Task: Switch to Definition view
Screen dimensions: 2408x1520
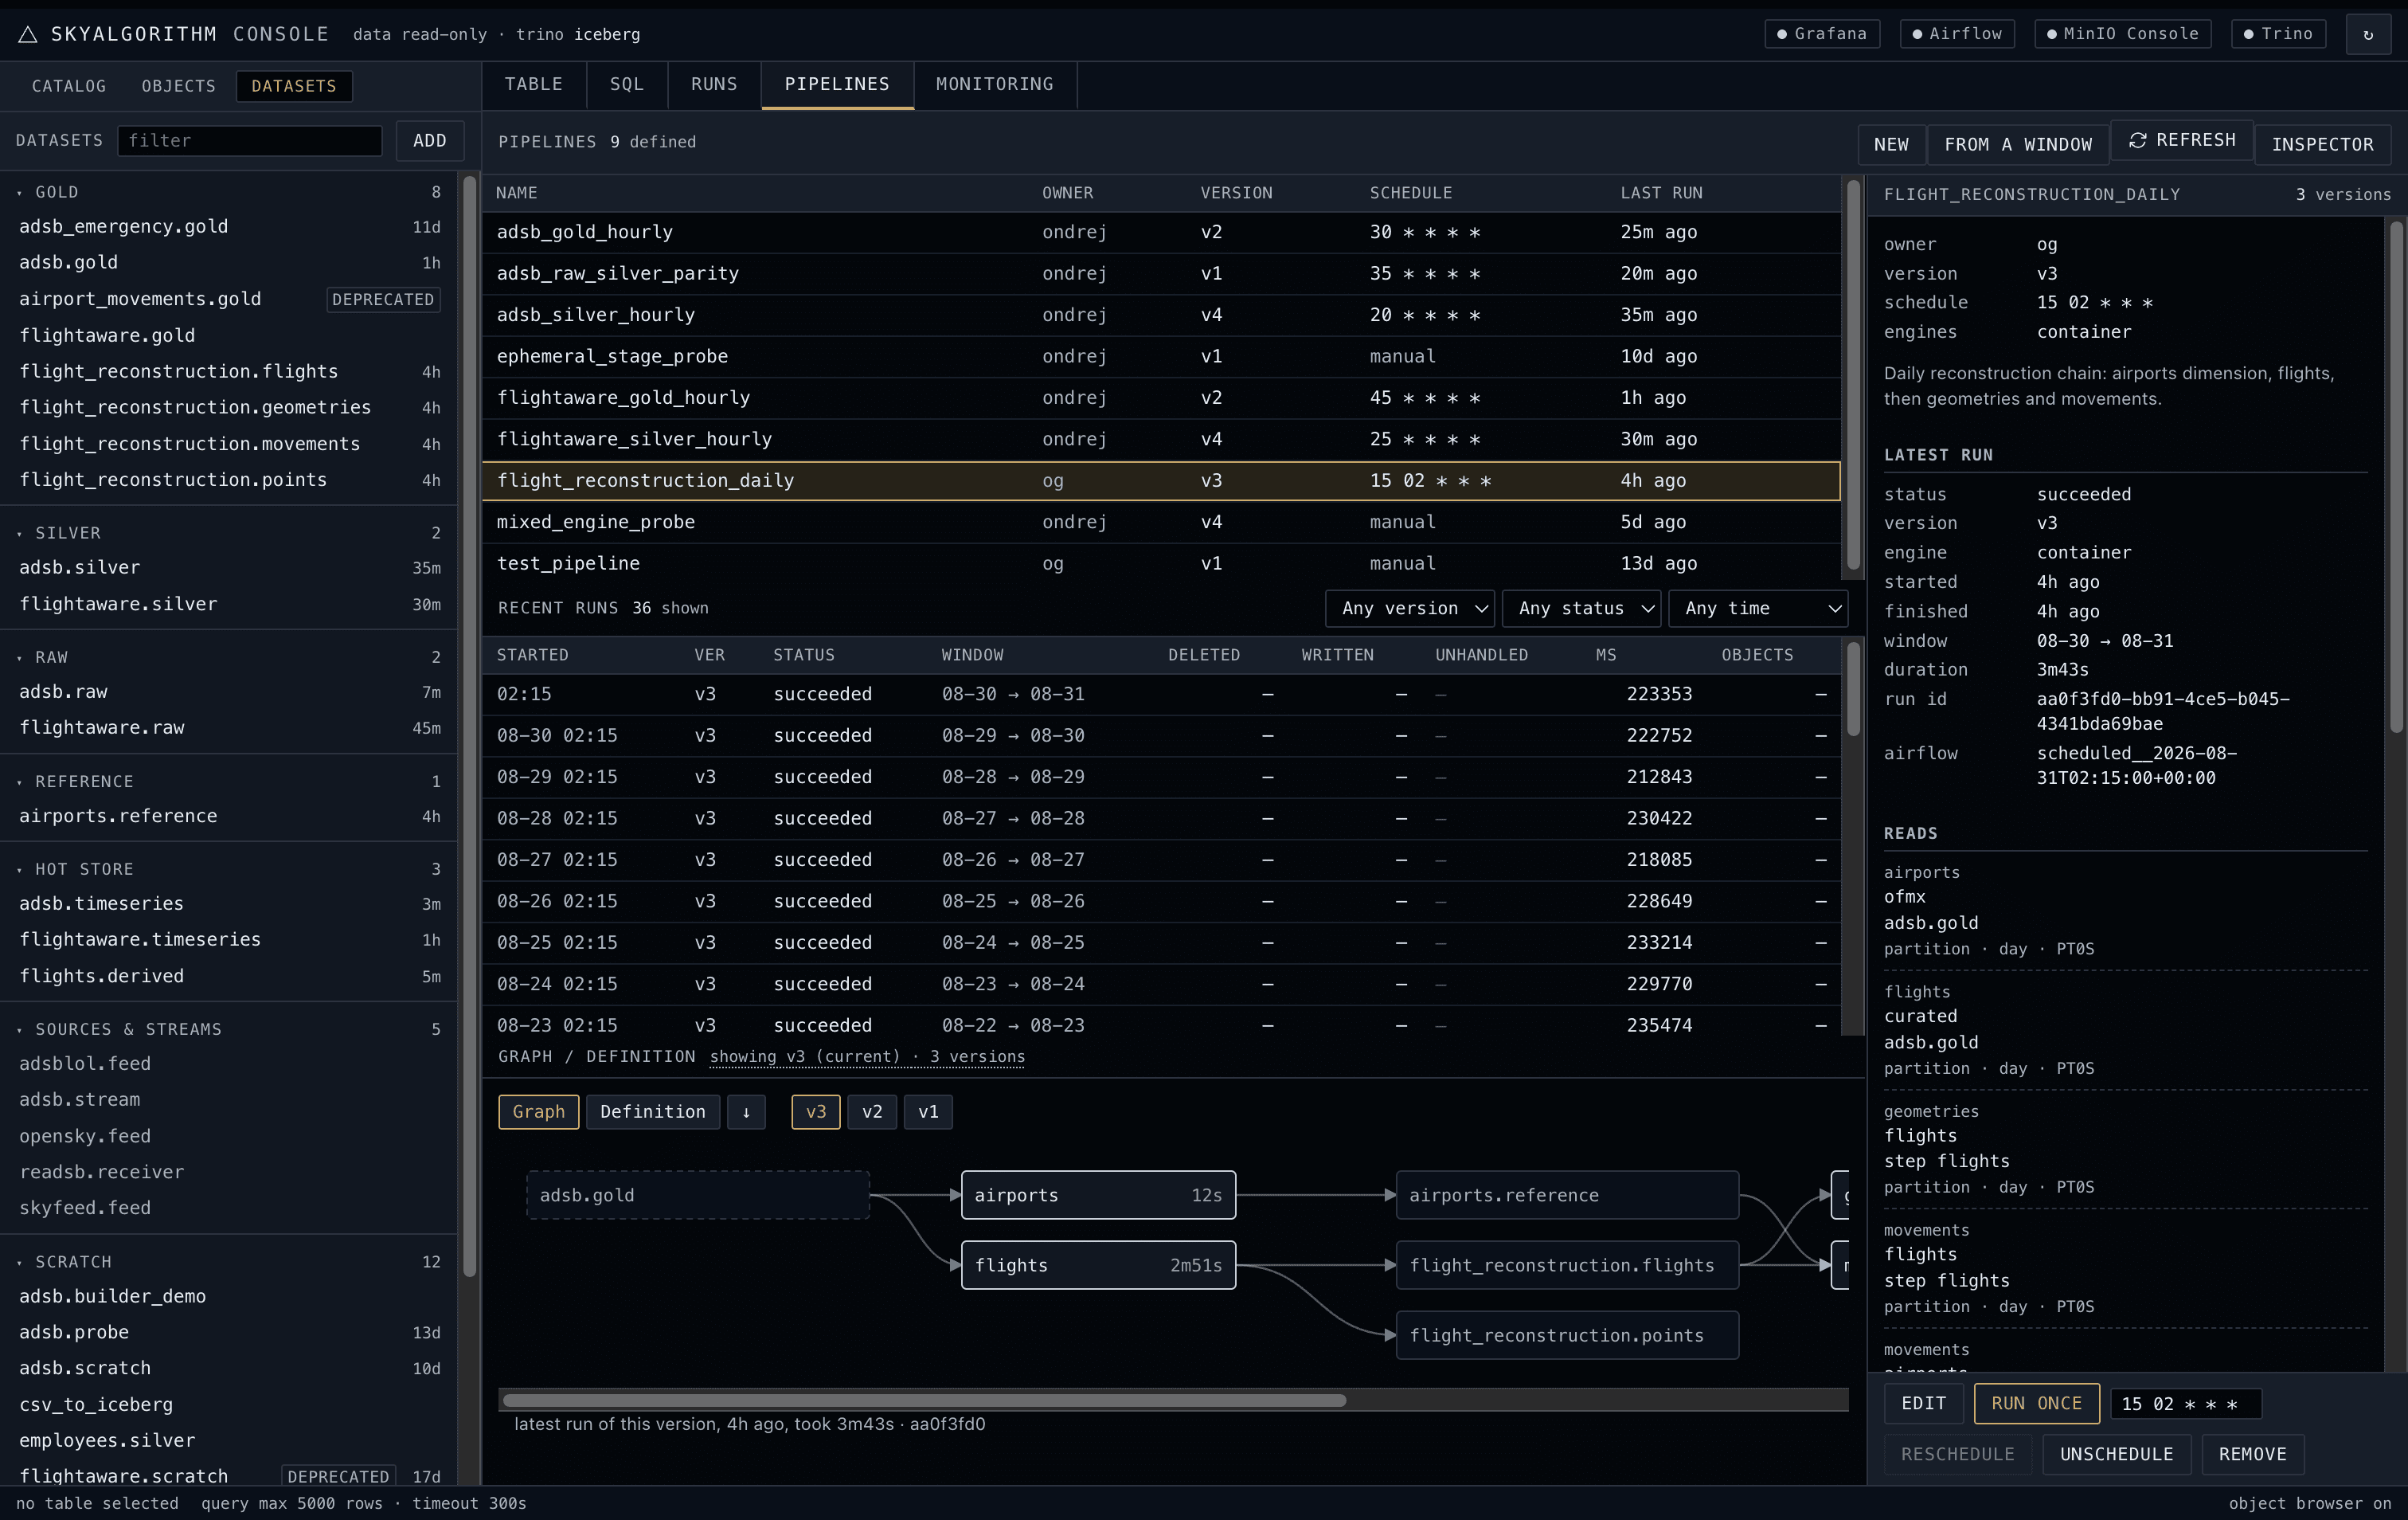Action: 653,1112
